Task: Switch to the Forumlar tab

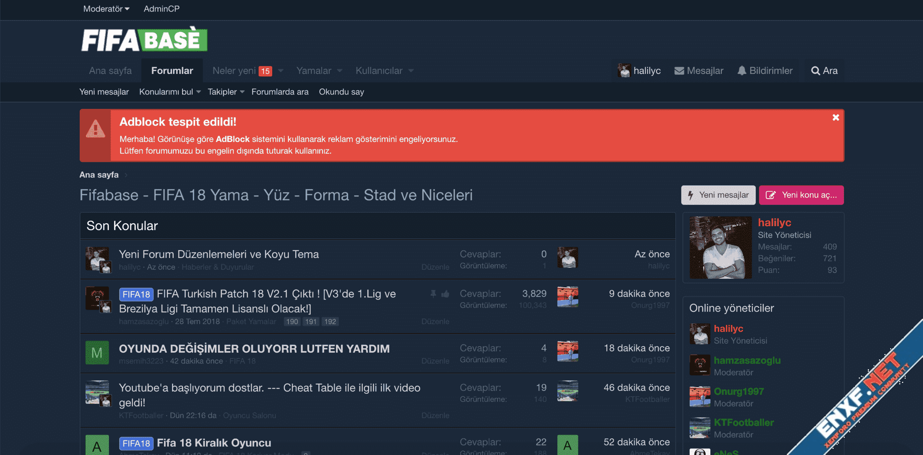Action: click(x=172, y=71)
